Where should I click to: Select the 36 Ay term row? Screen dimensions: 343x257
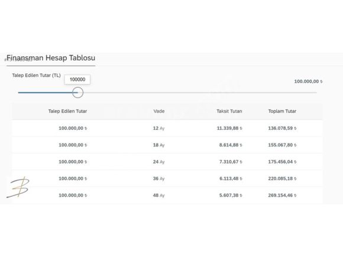point(167,178)
